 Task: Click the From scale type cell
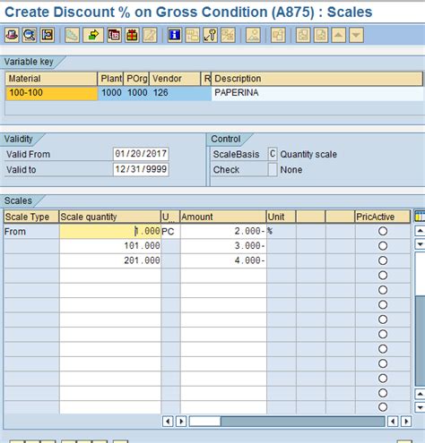31,231
